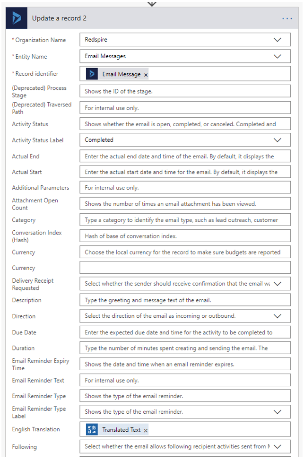
Task: Click the Duration input field
Action: [x=185, y=348]
